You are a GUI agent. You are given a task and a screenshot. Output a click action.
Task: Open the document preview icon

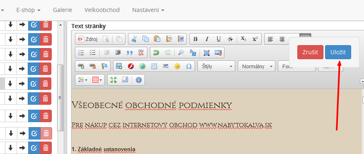tap(106, 39)
